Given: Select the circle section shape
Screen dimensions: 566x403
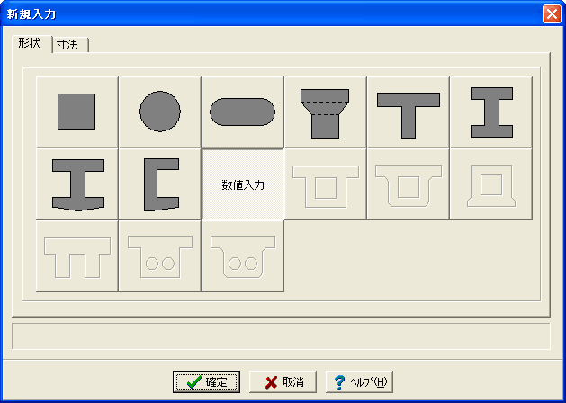Looking at the screenshot, I should tap(160, 112).
